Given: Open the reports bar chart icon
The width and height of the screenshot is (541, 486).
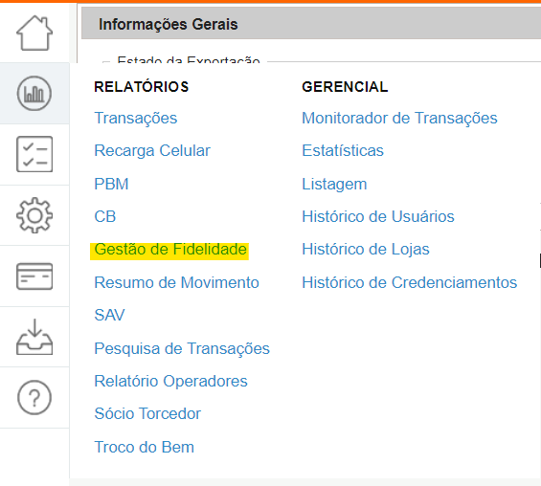Looking at the screenshot, I should [34, 94].
